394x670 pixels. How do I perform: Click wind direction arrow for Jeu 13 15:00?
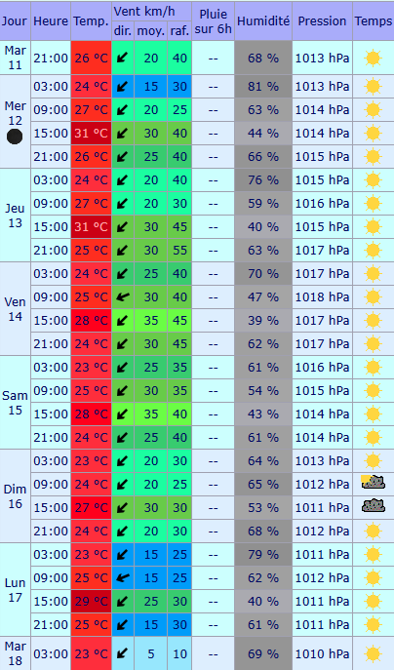click(123, 227)
